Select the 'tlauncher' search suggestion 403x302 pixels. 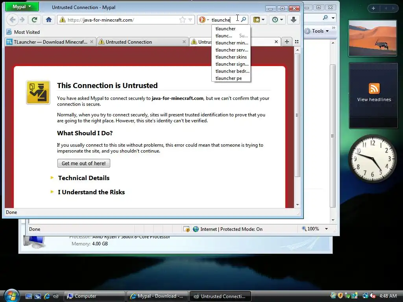[x=231, y=29]
